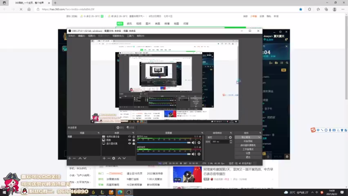The width and height of the screenshot is (348, 196).
Task: Open settings gear for the microphone audio track
Action: (199, 143)
